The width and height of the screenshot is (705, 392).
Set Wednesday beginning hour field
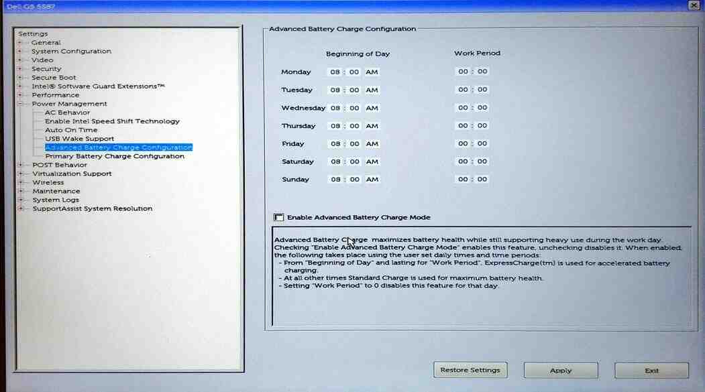click(335, 108)
